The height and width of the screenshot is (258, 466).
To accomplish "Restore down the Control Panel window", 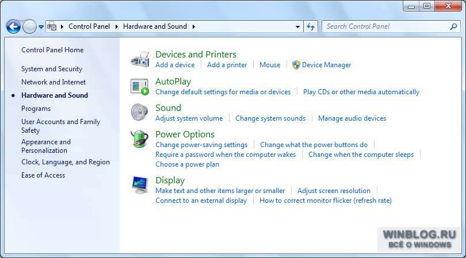I will [427, 6].
